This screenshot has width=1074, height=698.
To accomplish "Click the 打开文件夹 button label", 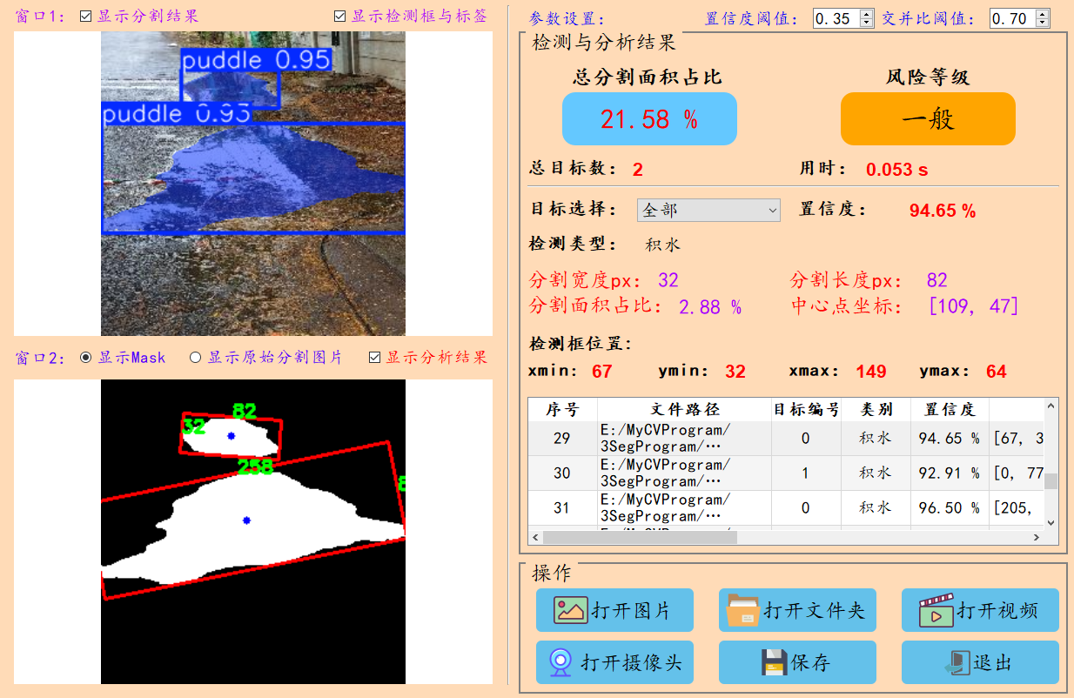I will point(815,610).
